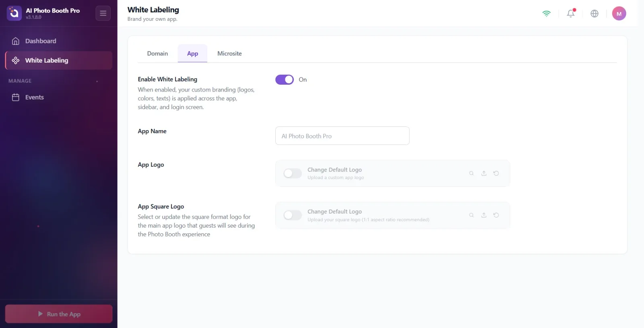Check the Wi-Fi connection status icon

click(x=547, y=13)
